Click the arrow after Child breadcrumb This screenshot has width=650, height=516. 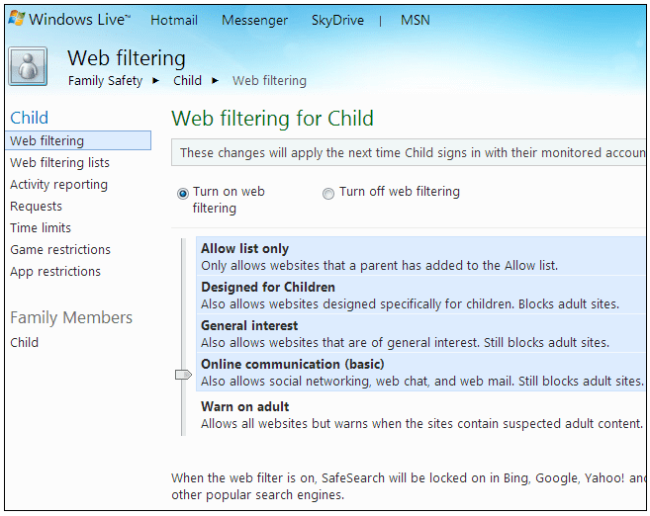coord(215,81)
